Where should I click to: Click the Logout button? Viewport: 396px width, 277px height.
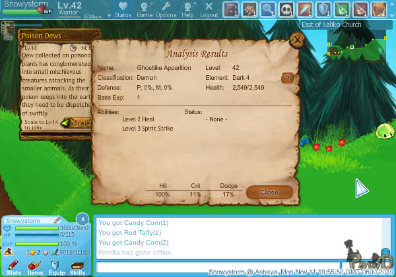pyautogui.click(x=209, y=10)
